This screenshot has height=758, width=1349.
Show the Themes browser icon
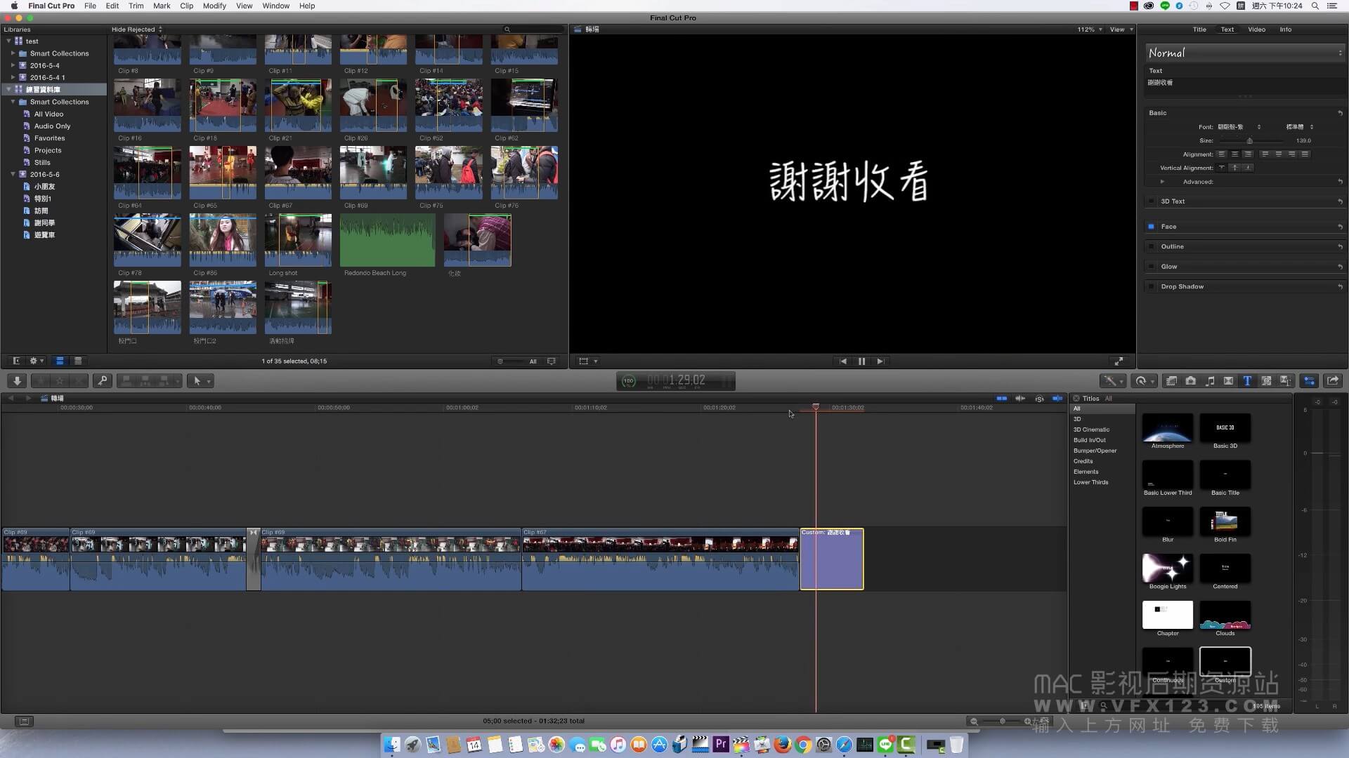pos(1285,380)
